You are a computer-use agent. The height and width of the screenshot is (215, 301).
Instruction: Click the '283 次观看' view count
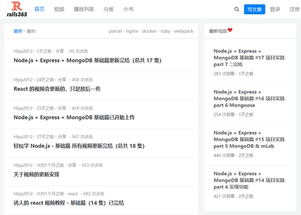click(x=224, y=73)
